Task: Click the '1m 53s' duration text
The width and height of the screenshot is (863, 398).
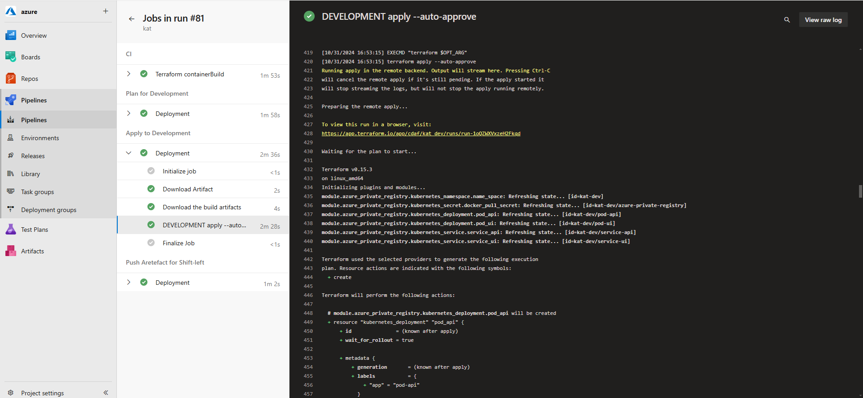Action: tap(270, 75)
